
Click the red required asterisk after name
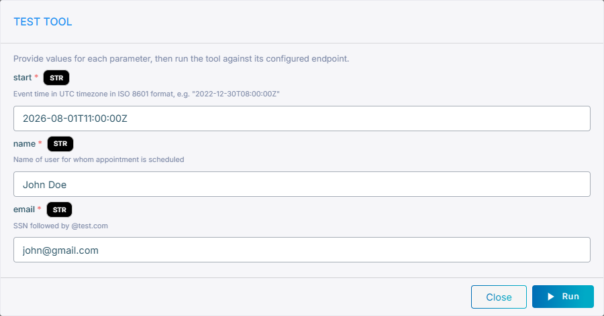coord(40,143)
